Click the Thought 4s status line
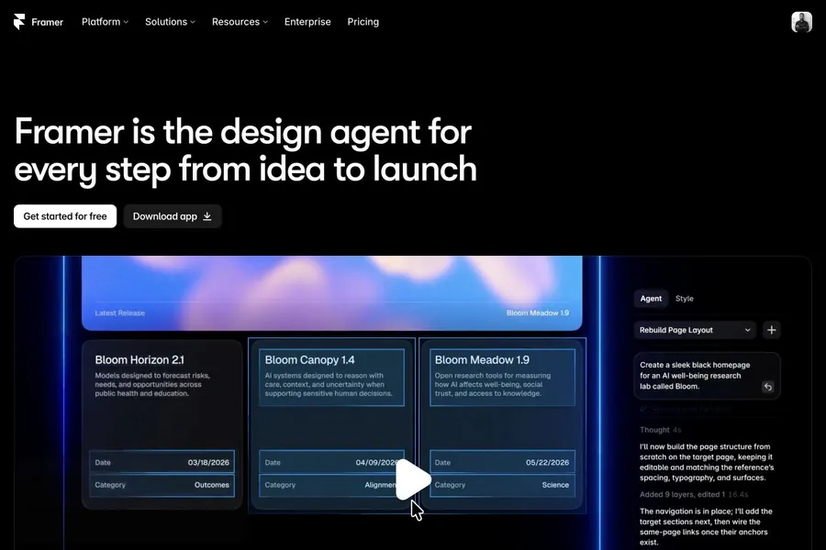826x550 pixels. (x=661, y=430)
